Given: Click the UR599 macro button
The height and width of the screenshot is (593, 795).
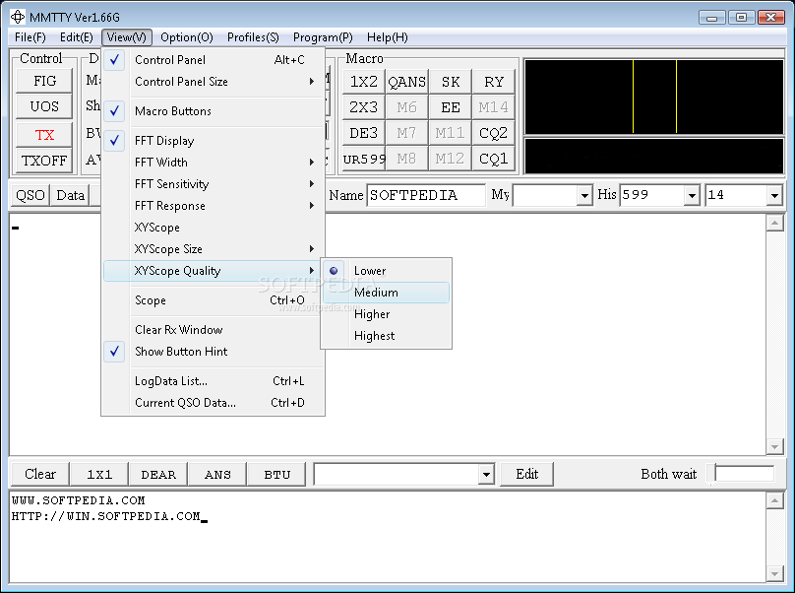Looking at the screenshot, I should coord(364,159).
